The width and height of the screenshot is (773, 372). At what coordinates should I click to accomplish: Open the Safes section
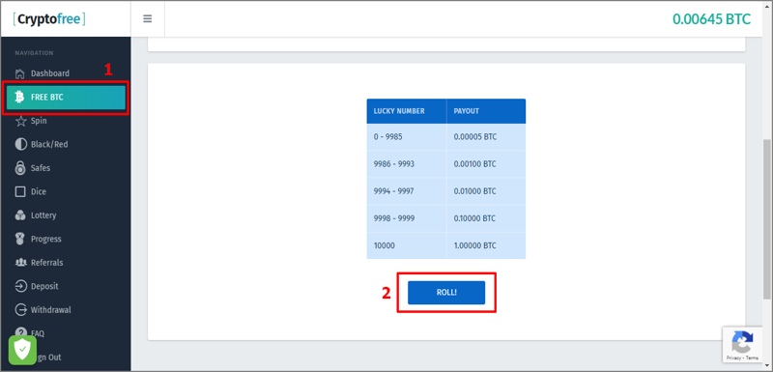coord(65,168)
